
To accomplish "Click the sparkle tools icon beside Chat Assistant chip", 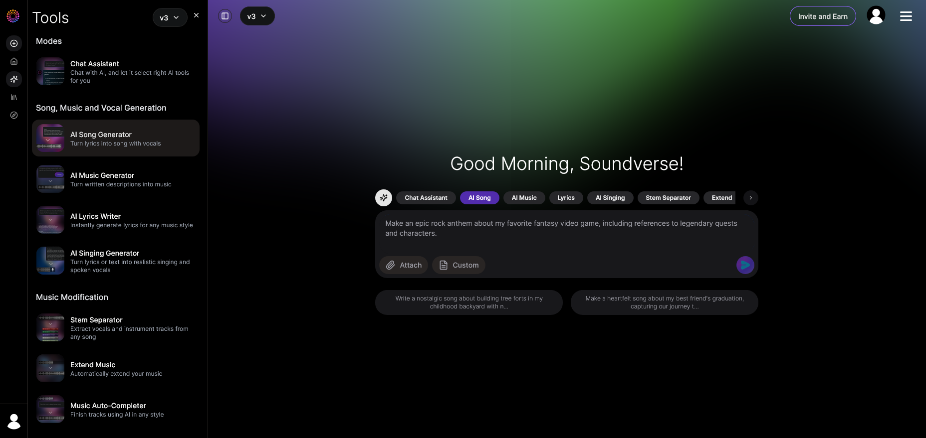I will pos(384,198).
